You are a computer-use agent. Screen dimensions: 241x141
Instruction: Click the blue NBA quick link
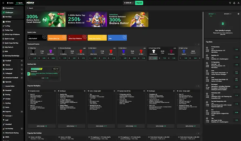pyautogui.click(x=117, y=38)
